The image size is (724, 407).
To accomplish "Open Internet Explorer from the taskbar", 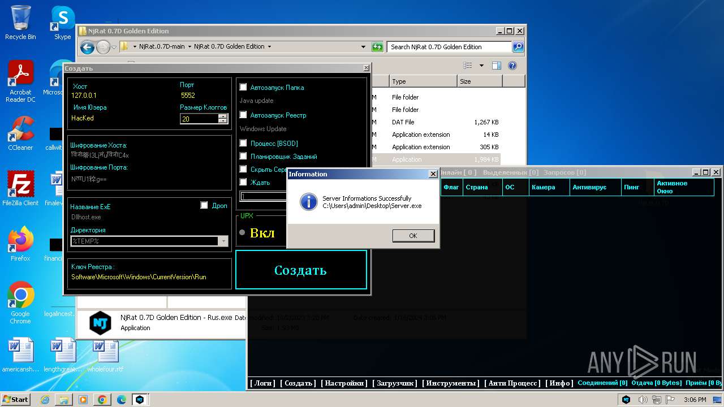I will pyautogui.click(x=45, y=400).
